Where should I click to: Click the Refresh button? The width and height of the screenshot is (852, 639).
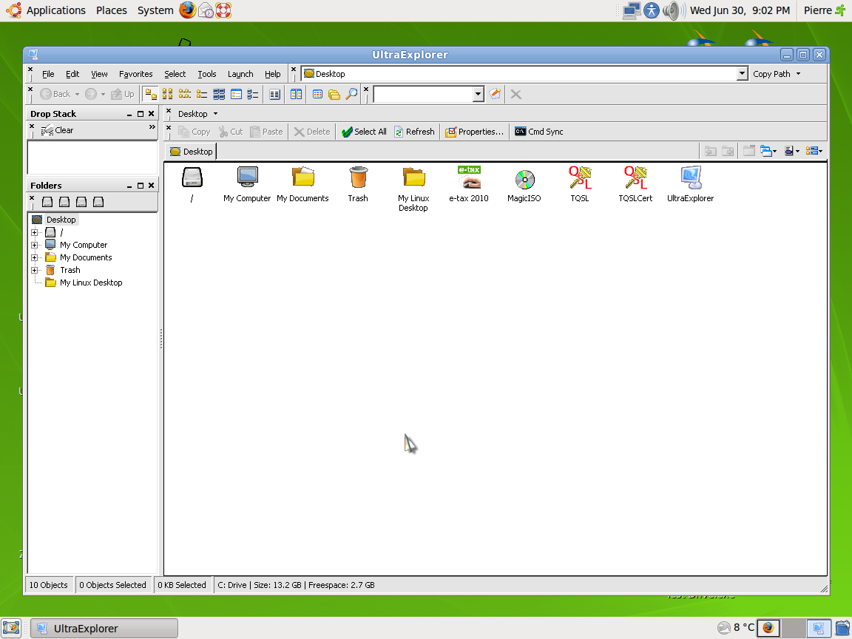point(414,132)
